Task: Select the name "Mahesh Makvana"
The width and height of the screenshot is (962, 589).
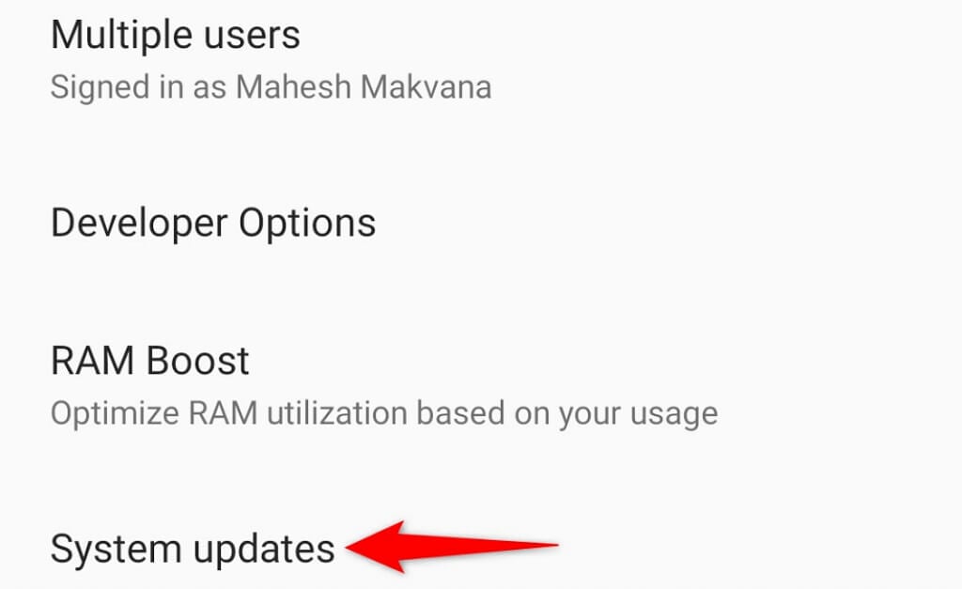Action: click(x=364, y=86)
